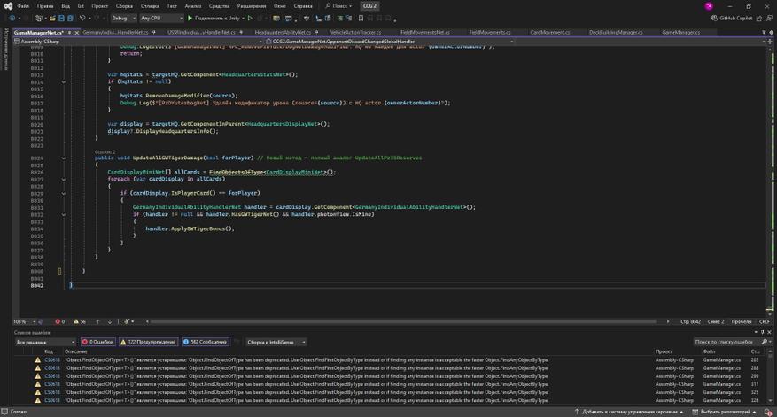Screen dimensions: 777x417
Task: Toggle the '362 Сообщения' messages filter
Action: tap(206, 342)
